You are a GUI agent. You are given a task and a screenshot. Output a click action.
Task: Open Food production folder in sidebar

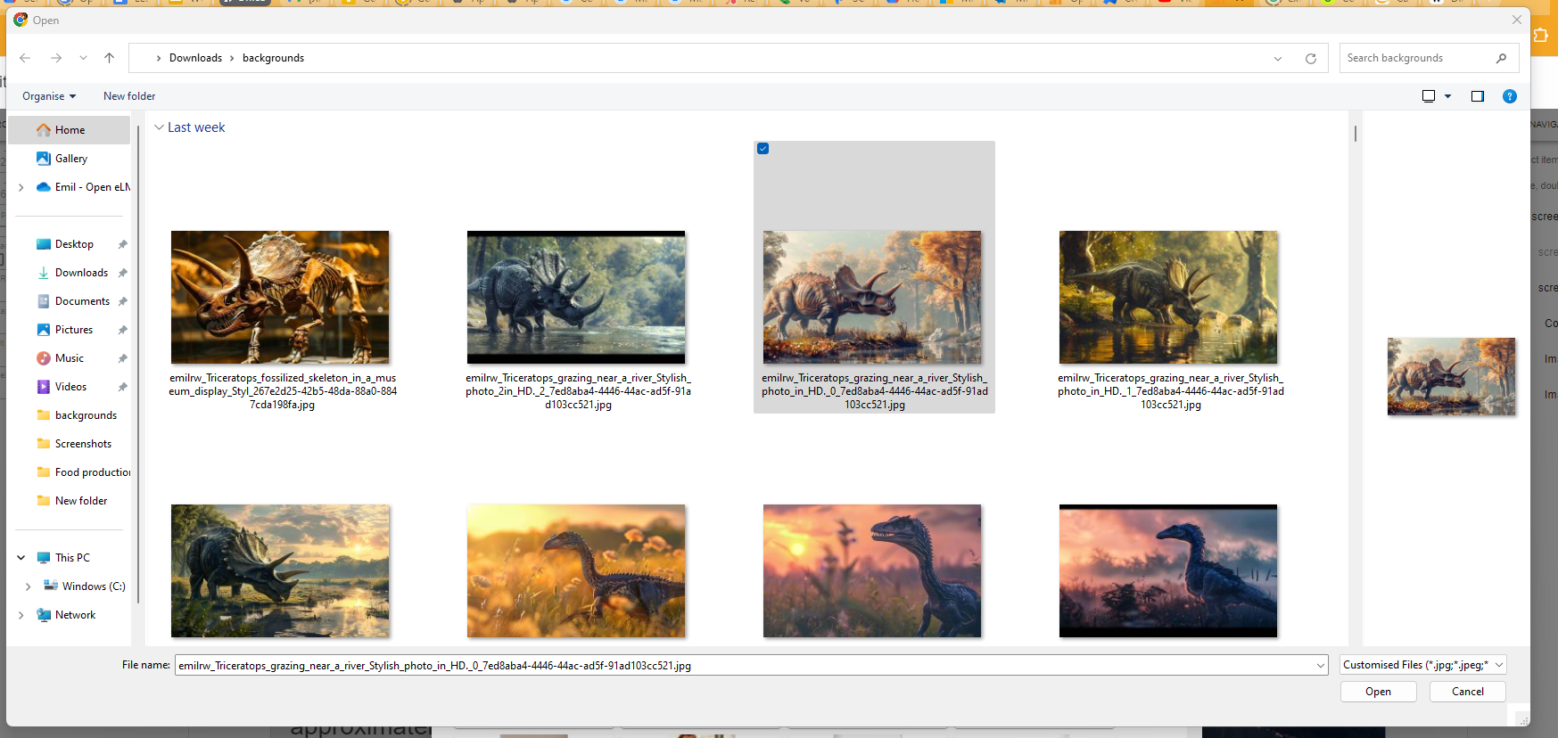93,472
